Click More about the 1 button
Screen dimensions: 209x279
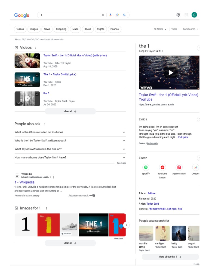[x=170, y=257]
